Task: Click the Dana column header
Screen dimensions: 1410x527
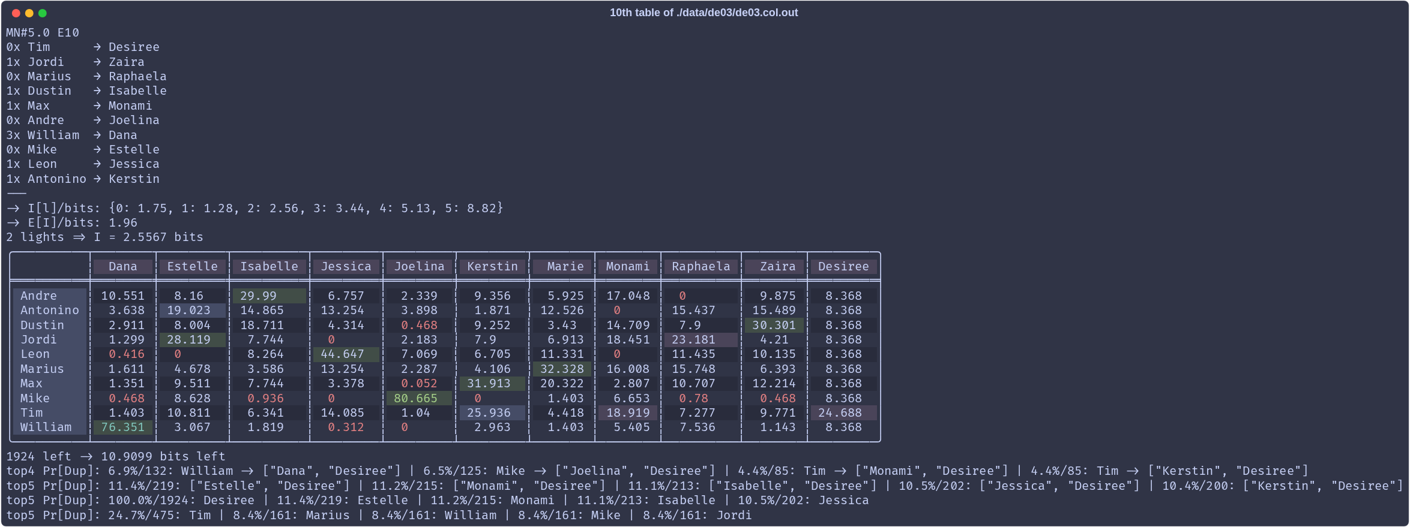Action: point(123,266)
